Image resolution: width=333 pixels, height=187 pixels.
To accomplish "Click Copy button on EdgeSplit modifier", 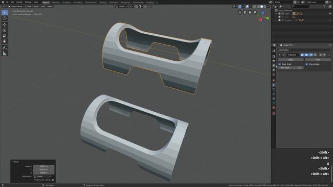I will click(x=318, y=60).
